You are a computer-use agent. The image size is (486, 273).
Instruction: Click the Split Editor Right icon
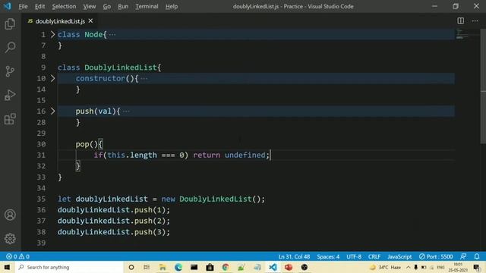coord(461,21)
